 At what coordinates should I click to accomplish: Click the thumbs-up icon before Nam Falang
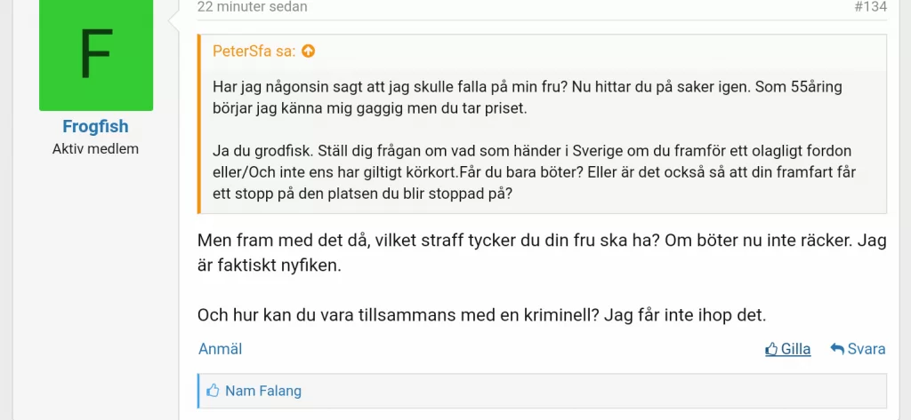tap(213, 391)
